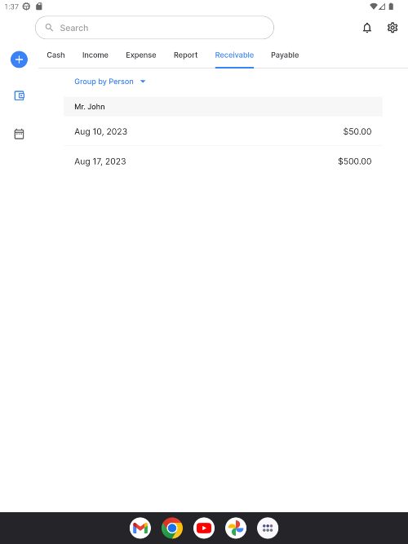Image resolution: width=408 pixels, height=544 pixels.
Task: Click the $50.00 amount
Action: 357,131
